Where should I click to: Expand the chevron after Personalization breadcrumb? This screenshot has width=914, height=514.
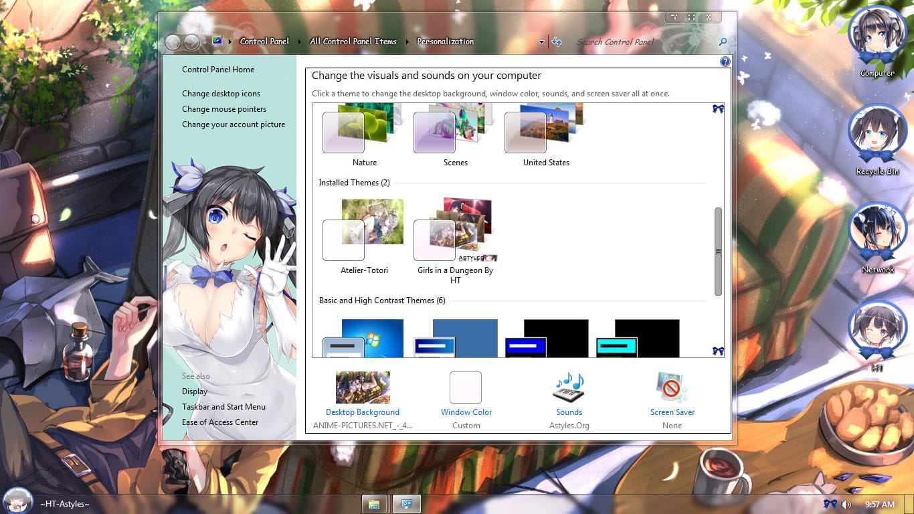pos(480,41)
